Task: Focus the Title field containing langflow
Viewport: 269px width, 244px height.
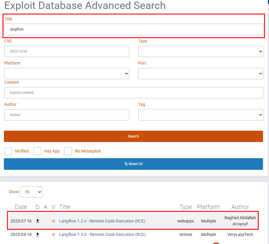Action: click(x=133, y=29)
